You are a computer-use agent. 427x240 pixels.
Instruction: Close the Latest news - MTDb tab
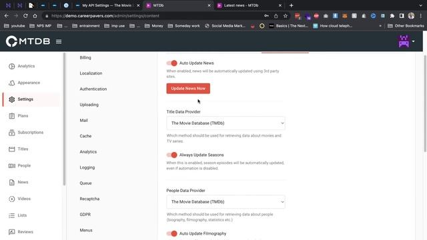point(280,5)
